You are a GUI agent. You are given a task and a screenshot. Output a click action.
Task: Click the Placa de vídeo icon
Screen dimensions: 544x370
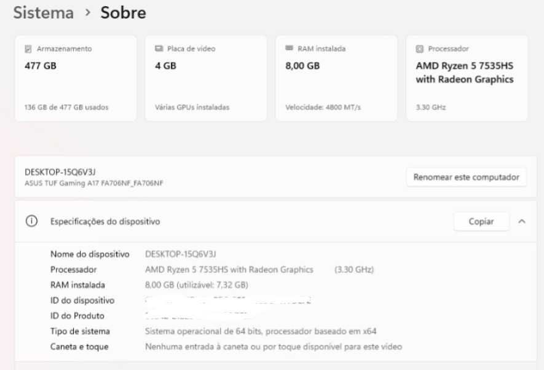coord(159,49)
